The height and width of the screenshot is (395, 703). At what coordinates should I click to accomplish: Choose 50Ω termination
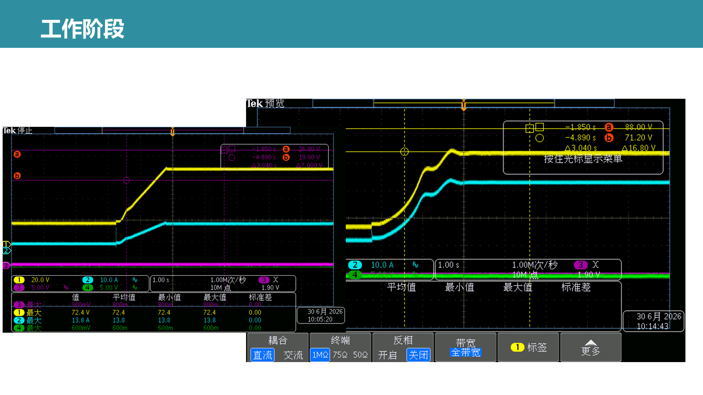(x=360, y=355)
